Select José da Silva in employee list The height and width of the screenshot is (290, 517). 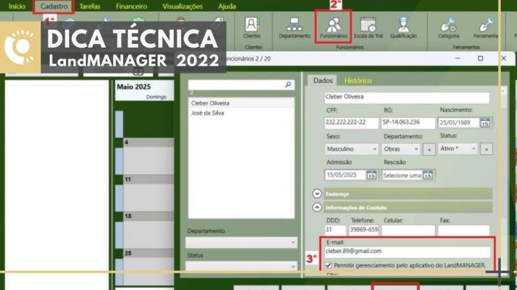click(241, 113)
